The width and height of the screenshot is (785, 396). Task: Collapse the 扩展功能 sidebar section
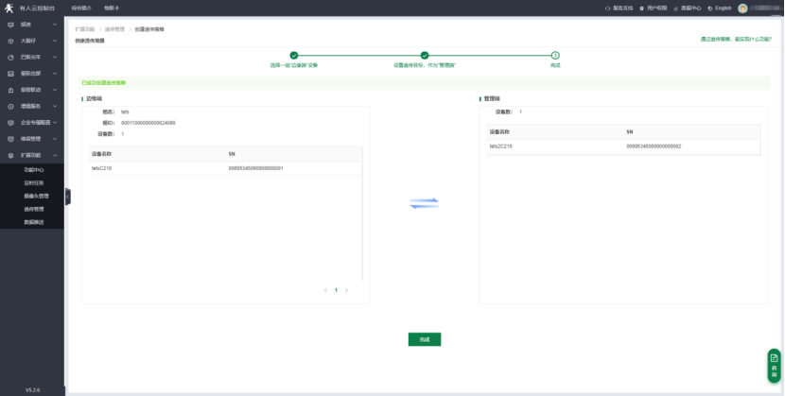click(55, 155)
